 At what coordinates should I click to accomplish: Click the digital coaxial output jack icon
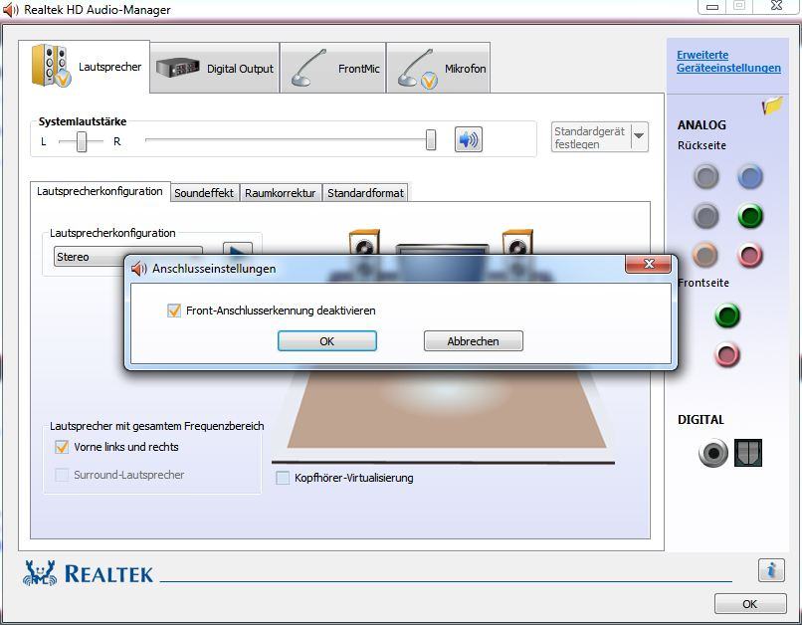[713, 453]
